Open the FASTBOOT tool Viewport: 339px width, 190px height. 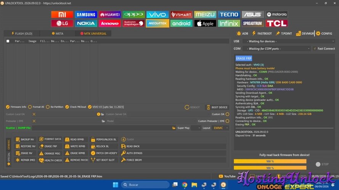click(x=262, y=33)
